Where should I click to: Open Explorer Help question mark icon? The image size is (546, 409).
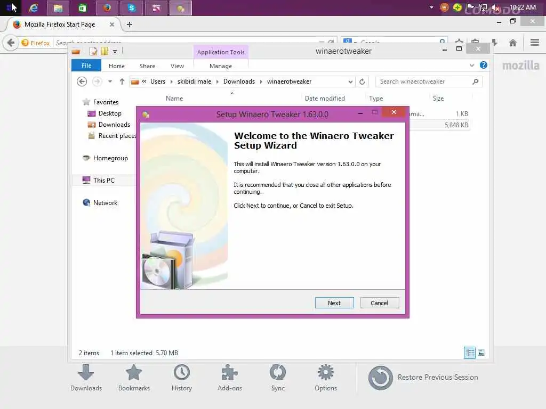click(483, 65)
